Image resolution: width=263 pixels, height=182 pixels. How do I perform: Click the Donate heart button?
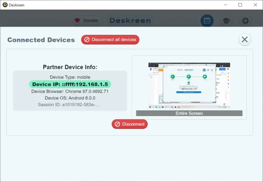tap(87, 21)
